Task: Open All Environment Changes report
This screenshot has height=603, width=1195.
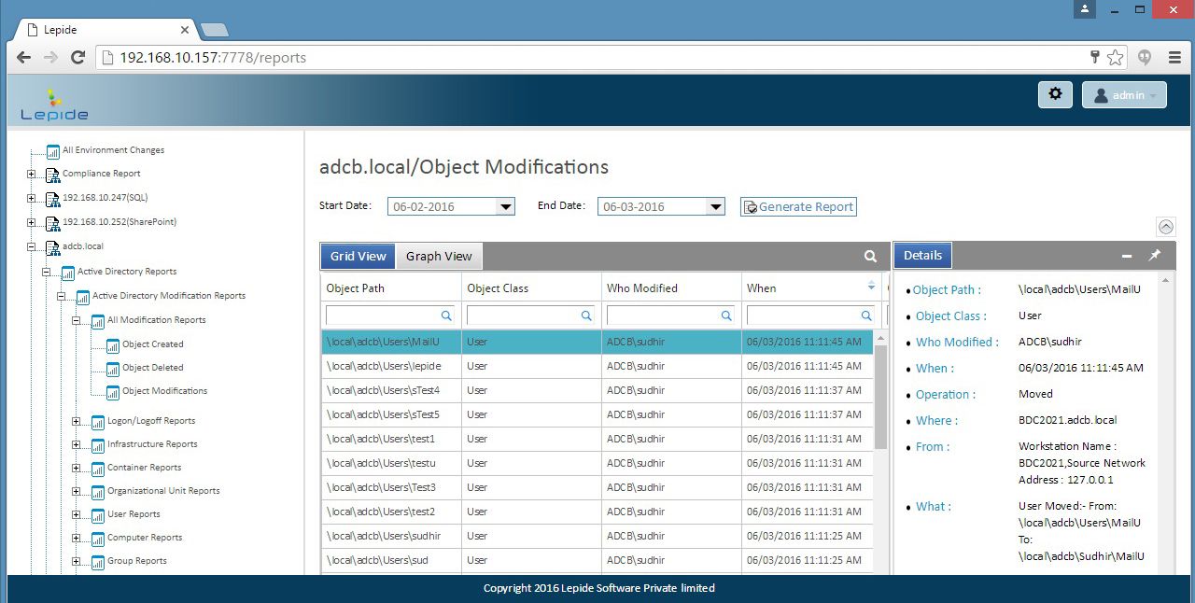Action: [x=113, y=150]
